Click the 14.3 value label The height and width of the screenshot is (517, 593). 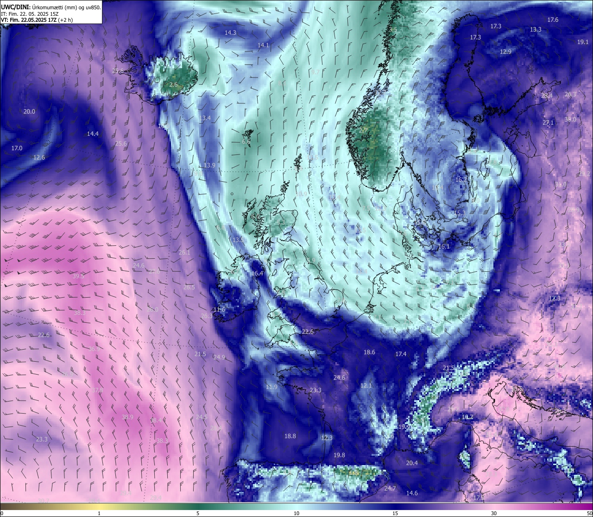click(230, 33)
